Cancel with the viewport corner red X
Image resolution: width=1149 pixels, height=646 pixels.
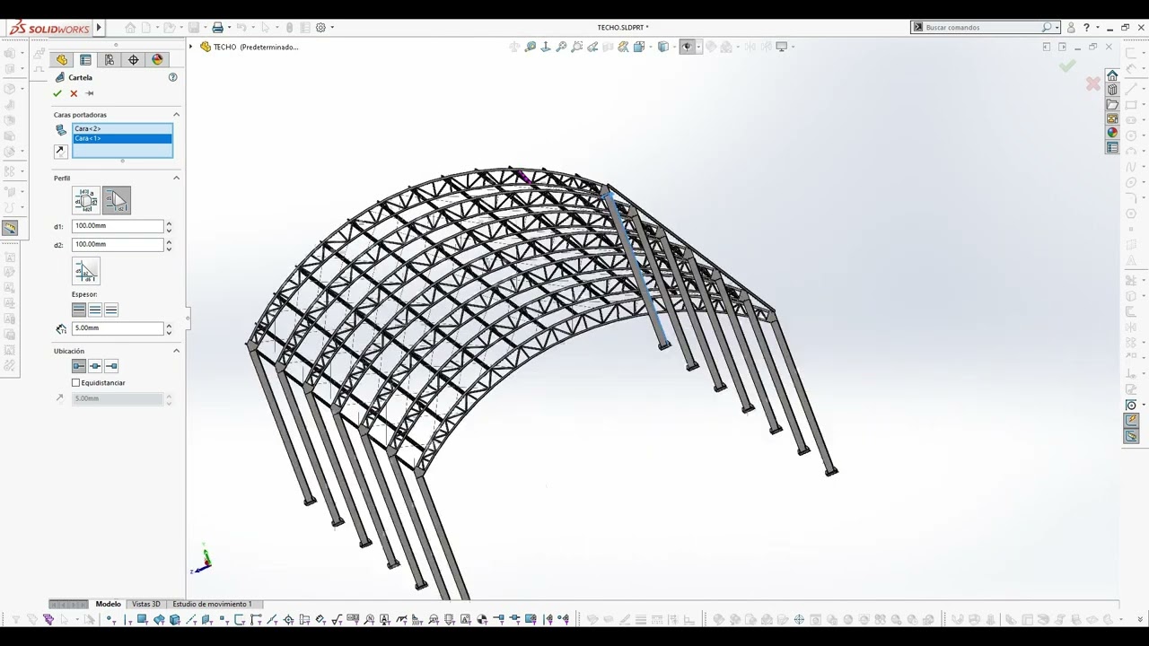1092,83
